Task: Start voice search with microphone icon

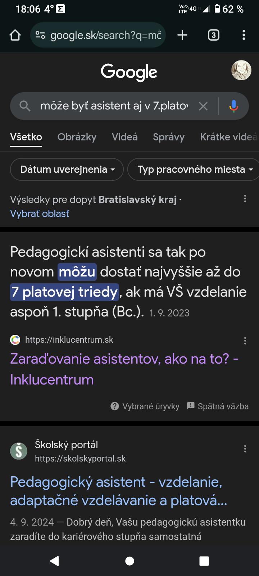Action: tap(233, 106)
